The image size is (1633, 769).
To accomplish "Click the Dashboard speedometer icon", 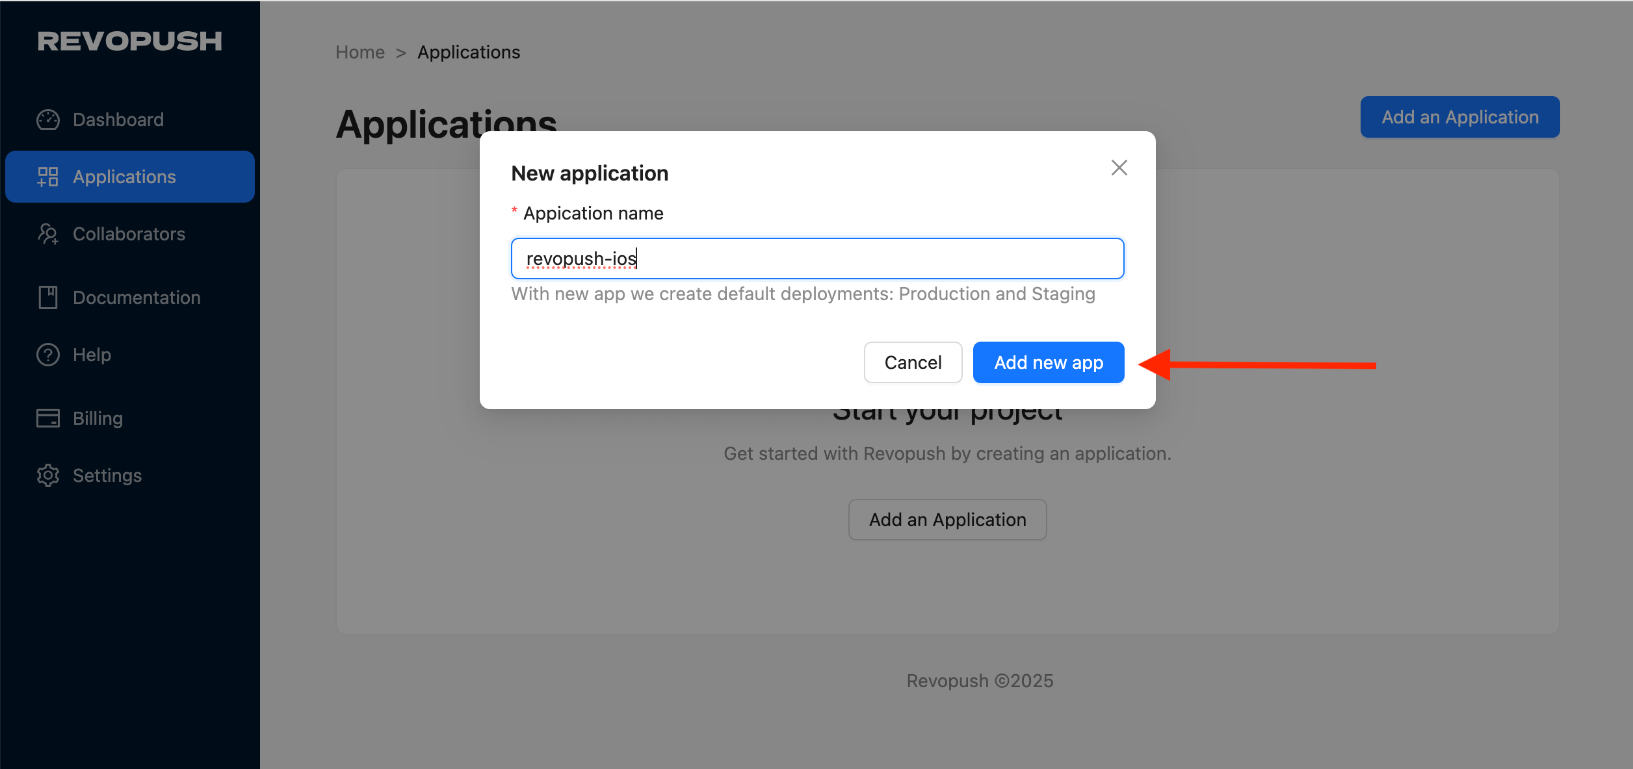I will [48, 119].
